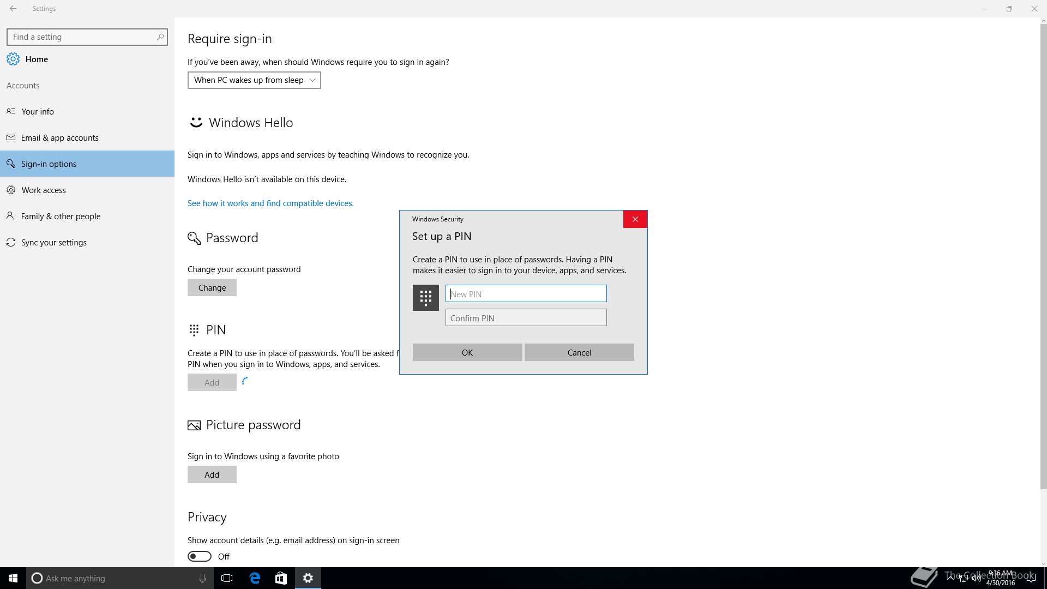Open Sync your settings section

[x=87, y=242]
